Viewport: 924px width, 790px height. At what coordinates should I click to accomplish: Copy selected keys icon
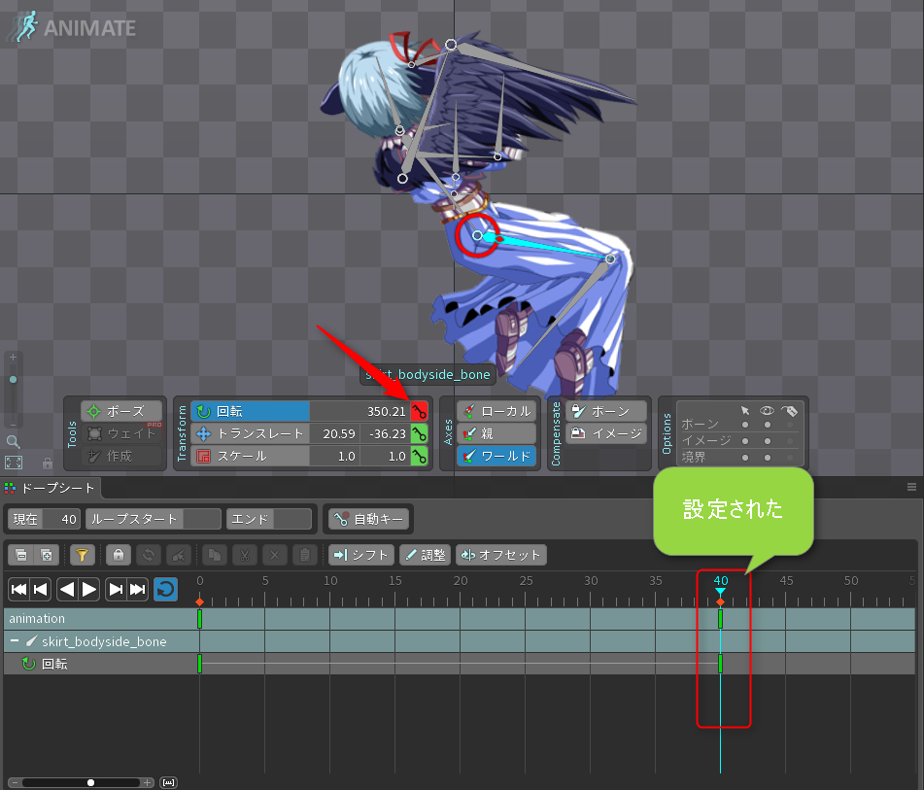point(215,555)
